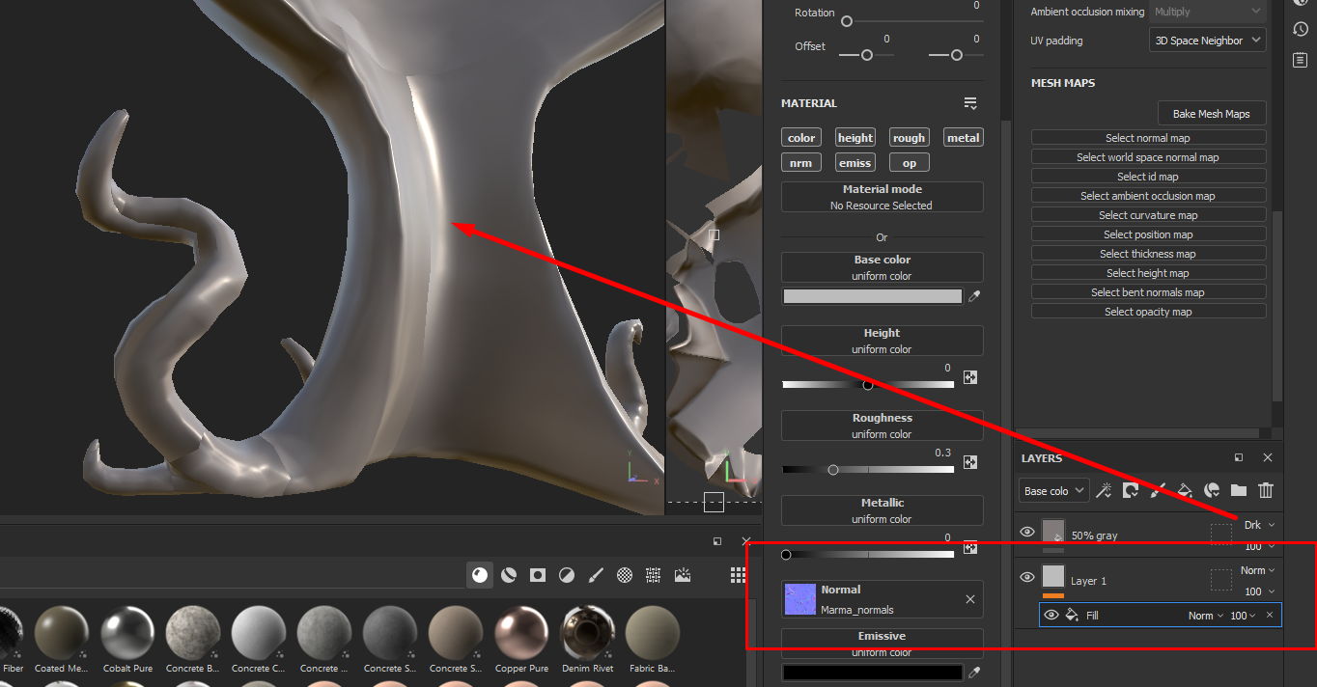Click Select thickness map

click(x=1148, y=254)
